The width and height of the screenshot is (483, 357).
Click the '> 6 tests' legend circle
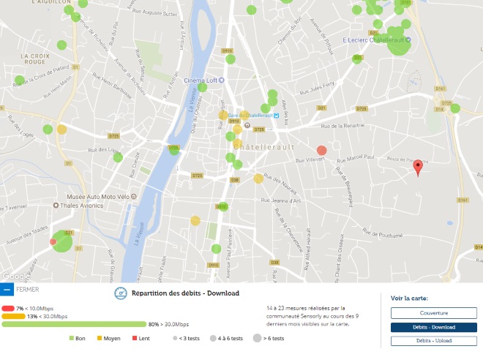point(257,338)
